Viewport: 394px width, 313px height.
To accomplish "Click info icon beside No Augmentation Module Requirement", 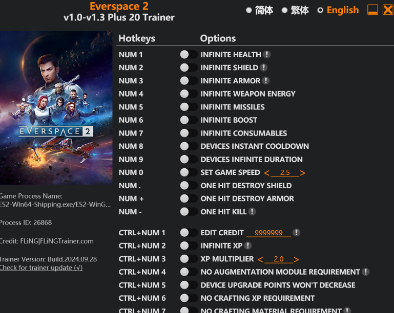I will click(366, 272).
